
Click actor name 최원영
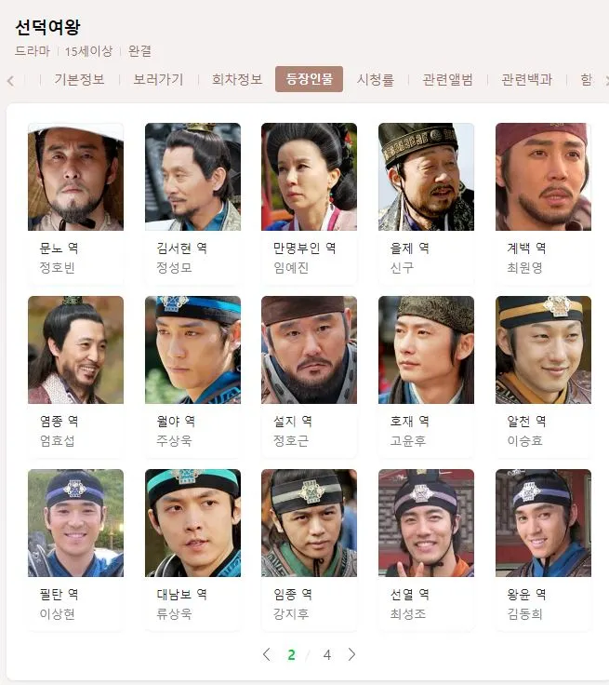(524, 267)
